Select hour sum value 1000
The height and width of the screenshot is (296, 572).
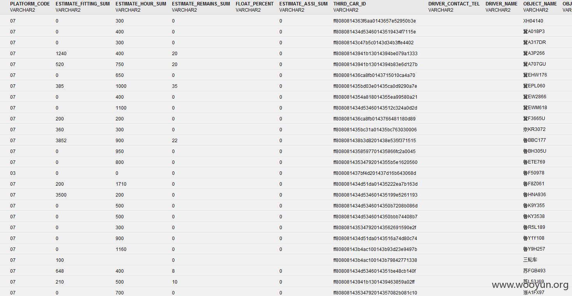pos(121,86)
